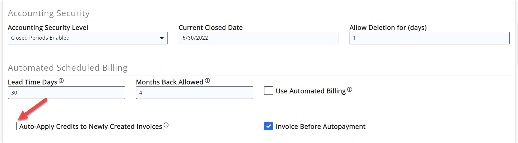Screen dimensions: 518x143
Task: Check Auto-Apply Credits to Newly Created Invoices box
Action: [x=12, y=126]
